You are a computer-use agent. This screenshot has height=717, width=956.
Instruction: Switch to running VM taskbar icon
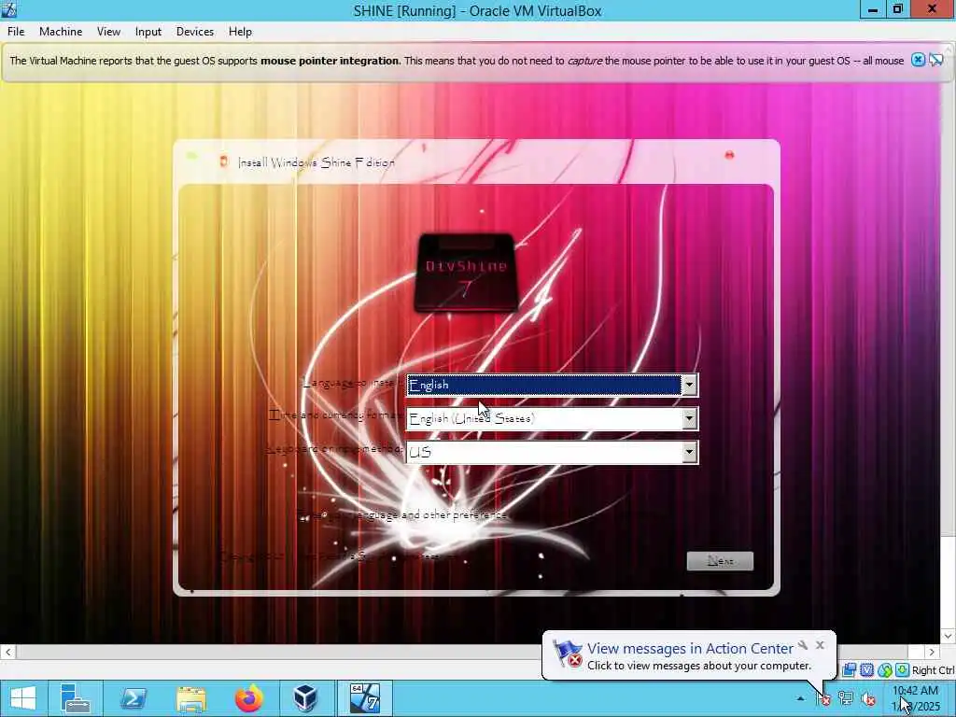pos(365,698)
